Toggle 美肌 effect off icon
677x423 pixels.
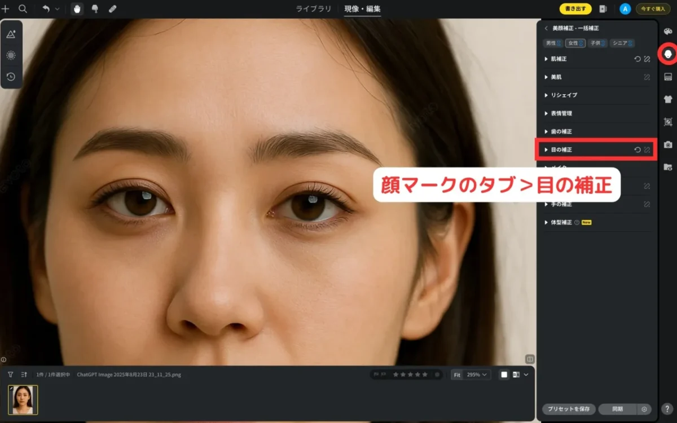pos(647,77)
